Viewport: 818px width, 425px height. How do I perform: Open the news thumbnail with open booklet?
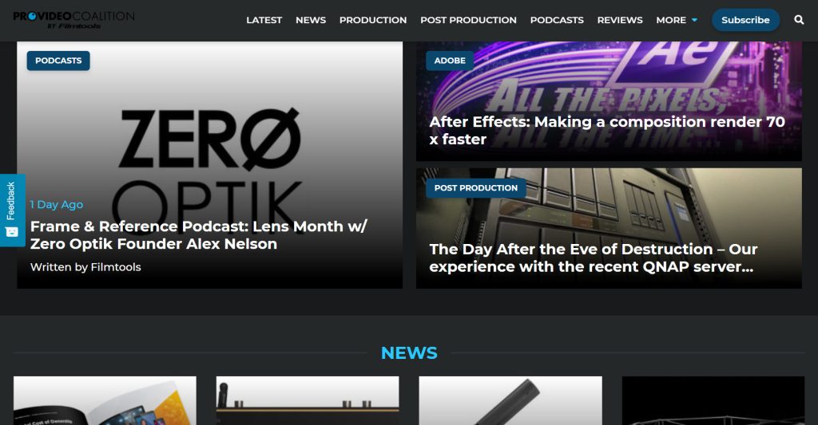pos(105,400)
